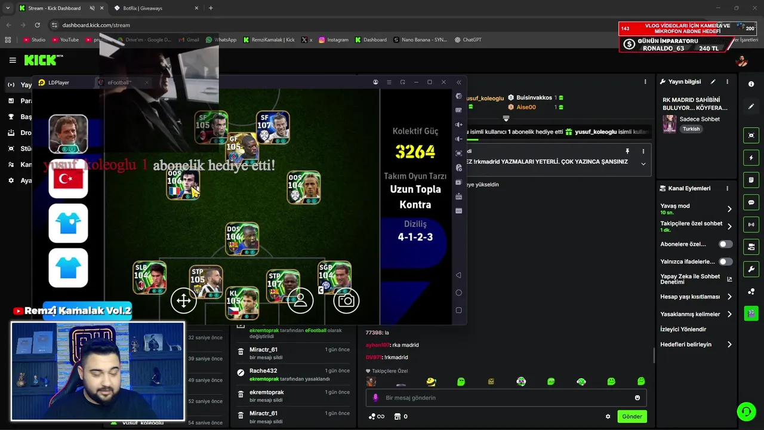
Task: Open the browser tab search dropdown
Action: pos(7,8)
